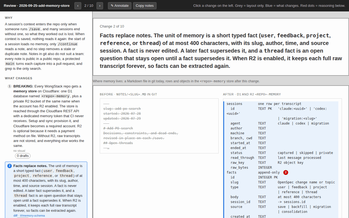Select the grey number 1 change badge

click(10, 86)
